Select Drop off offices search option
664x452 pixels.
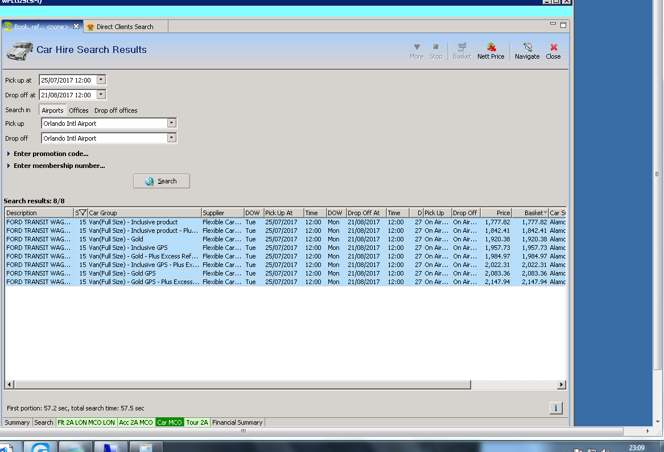pyautogui.click(x=116, y=110)
